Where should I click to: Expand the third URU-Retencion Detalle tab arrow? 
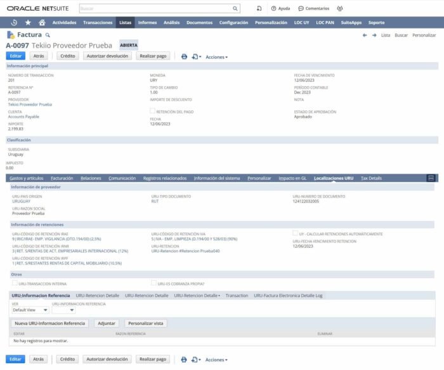tap(219, 296)
